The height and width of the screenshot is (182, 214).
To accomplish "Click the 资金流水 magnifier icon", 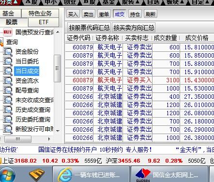I will (7, 81).
